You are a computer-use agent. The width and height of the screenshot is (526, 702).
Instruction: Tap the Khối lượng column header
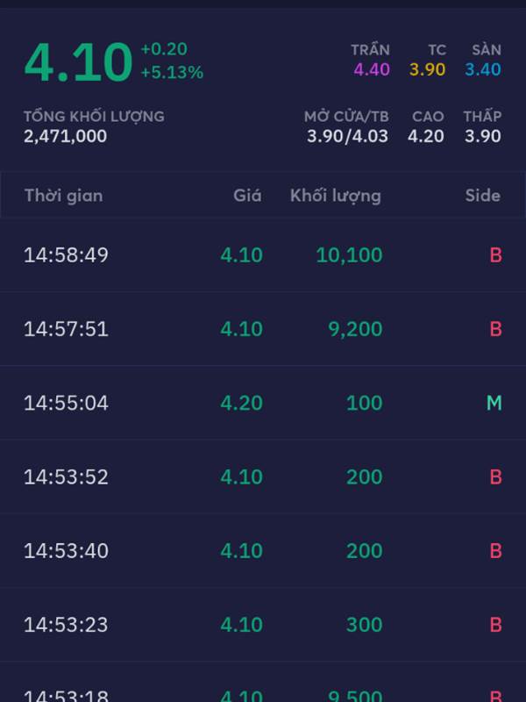pos(336,196)
